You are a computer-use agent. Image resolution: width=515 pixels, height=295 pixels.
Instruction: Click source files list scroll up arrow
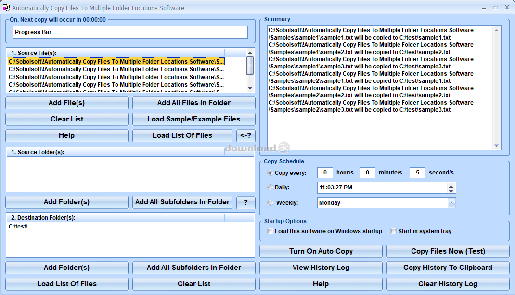click(250, 52)
